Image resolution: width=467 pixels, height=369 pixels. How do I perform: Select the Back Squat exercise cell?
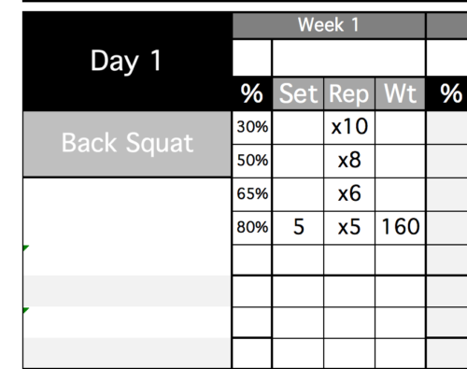coord(127,144)
